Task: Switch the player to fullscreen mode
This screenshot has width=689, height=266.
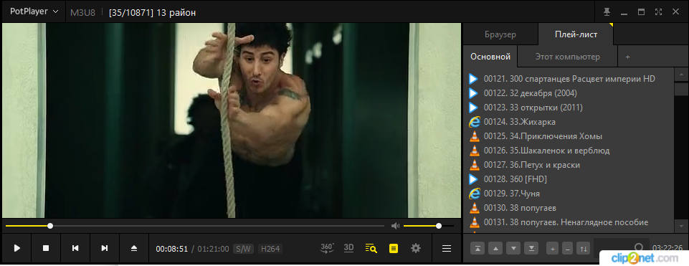Action: (x=658, y=12)
